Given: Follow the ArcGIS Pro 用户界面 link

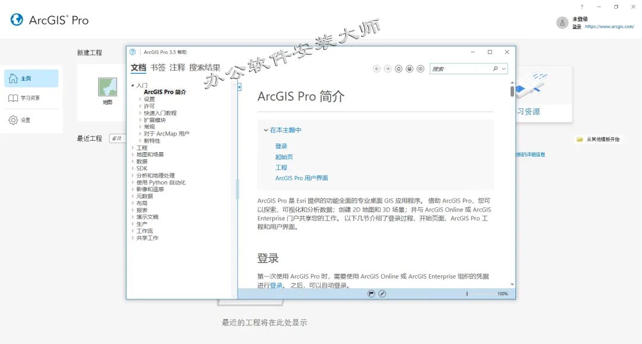Looking at the screenshot, I should tap(301, 178).
